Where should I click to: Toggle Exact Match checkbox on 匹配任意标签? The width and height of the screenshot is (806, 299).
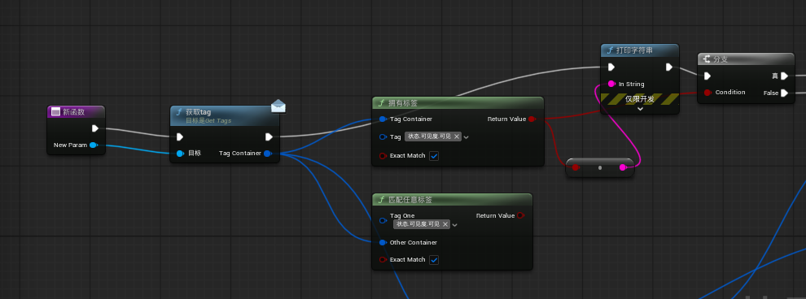click(434, 260)
